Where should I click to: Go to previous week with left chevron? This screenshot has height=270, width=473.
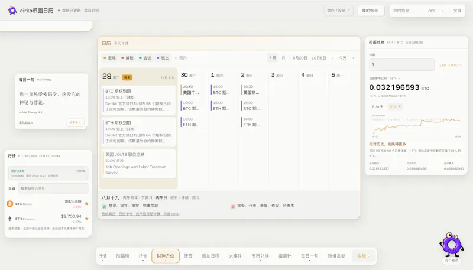332,58
